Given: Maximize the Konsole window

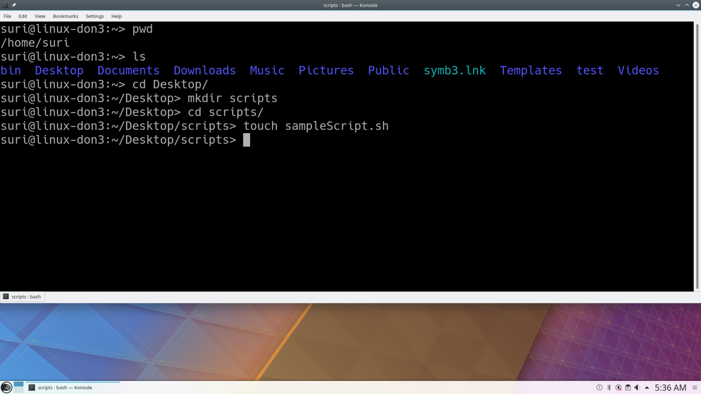Looking at the screenshot, I should [687, 5].
